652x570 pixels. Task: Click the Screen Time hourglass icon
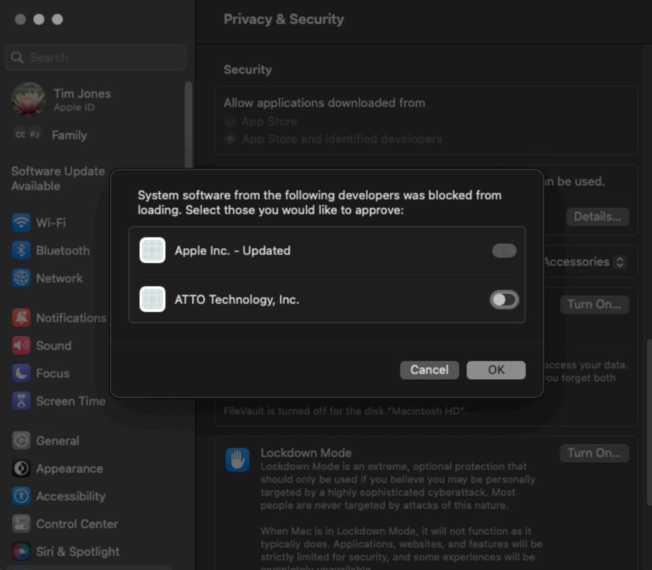(22, 401)
